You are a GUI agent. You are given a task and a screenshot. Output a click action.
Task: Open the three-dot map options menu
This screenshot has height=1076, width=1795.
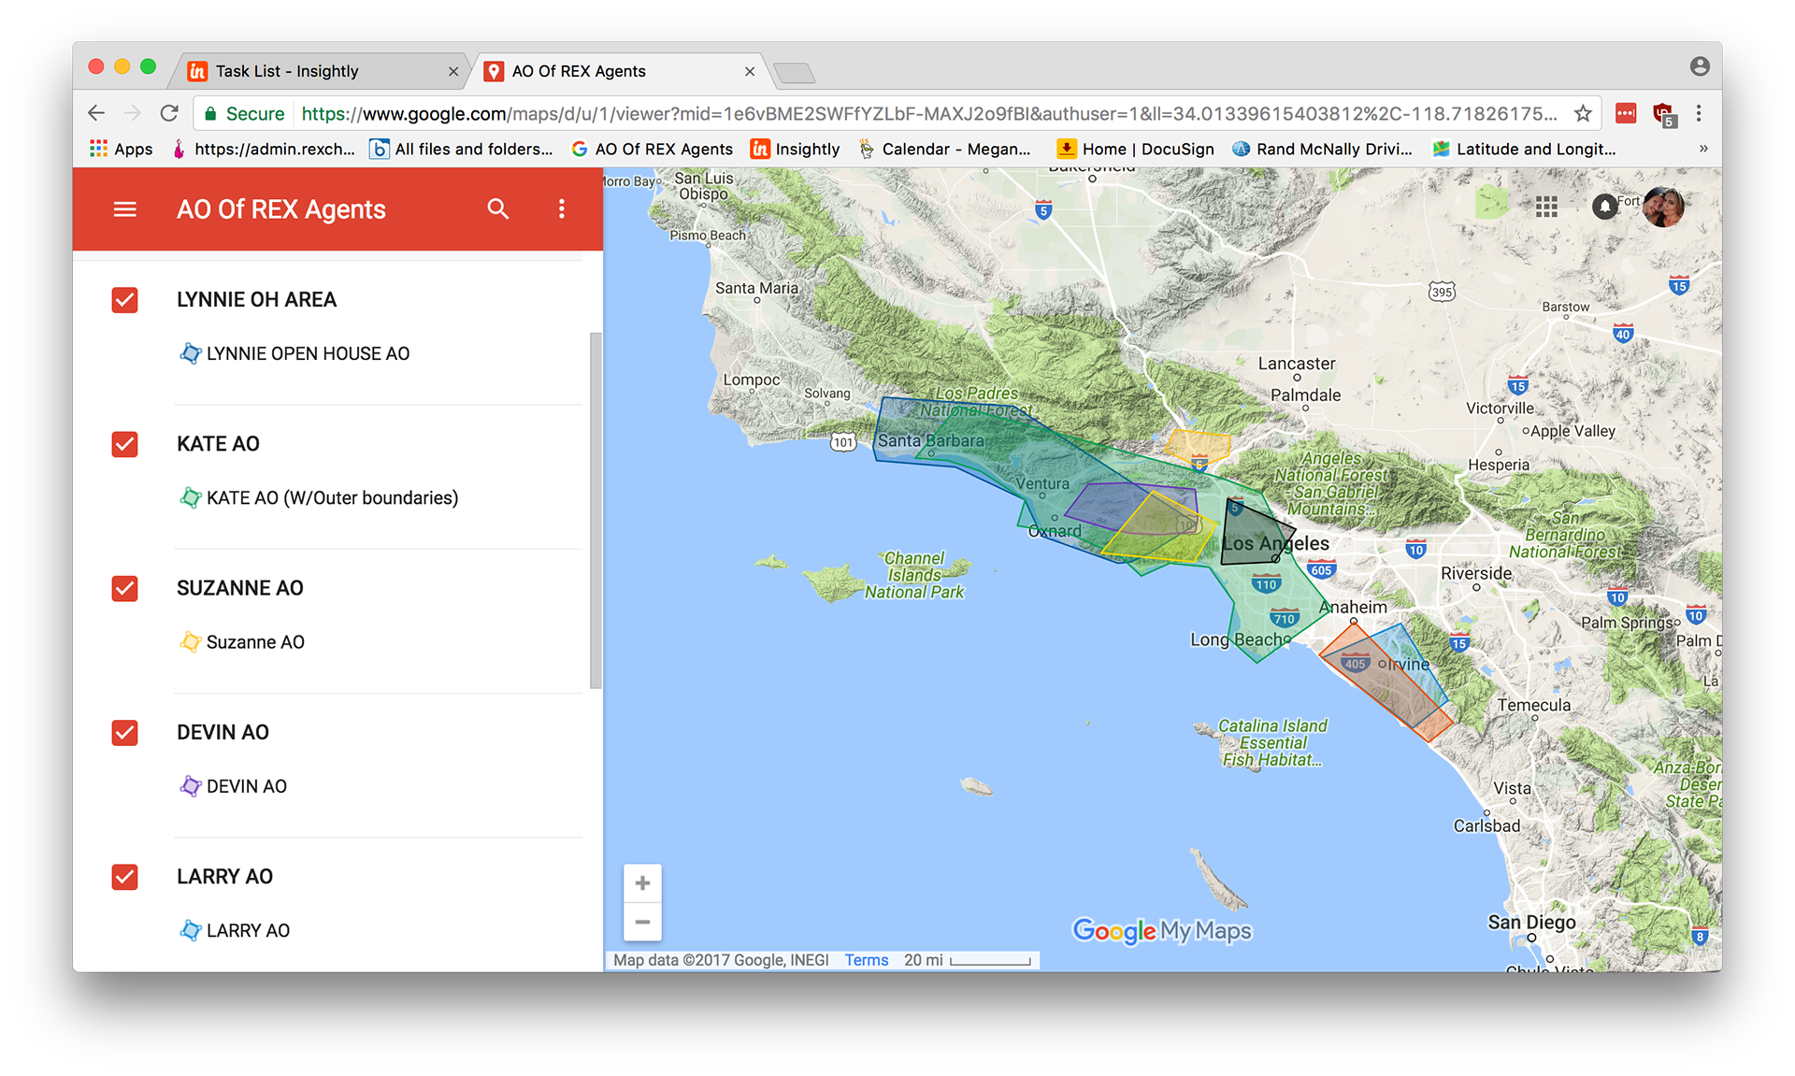click(x=561, y=209)
